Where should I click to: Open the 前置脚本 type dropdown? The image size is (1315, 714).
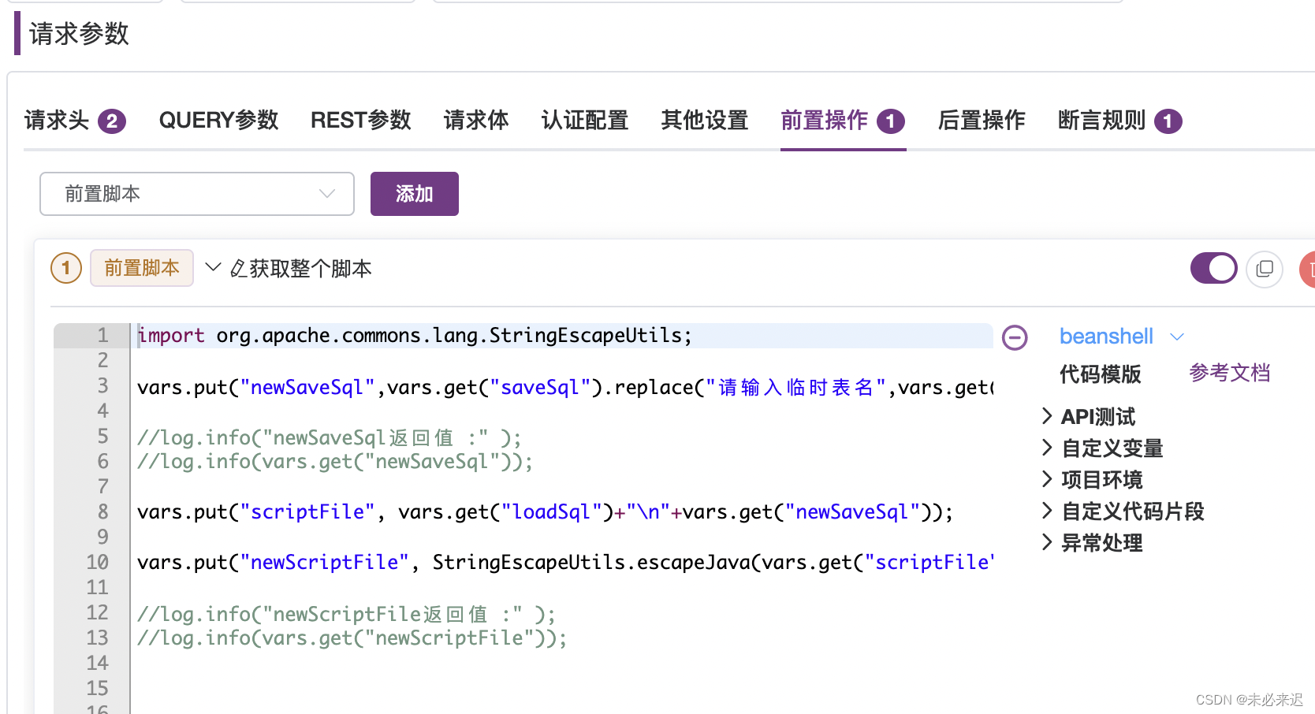pyautogui.click(x=196, y=193)
